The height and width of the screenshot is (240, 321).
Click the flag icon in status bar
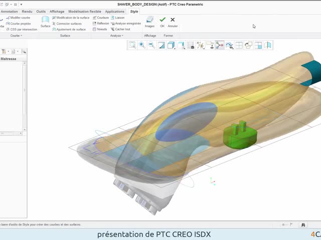click(291, 224)
